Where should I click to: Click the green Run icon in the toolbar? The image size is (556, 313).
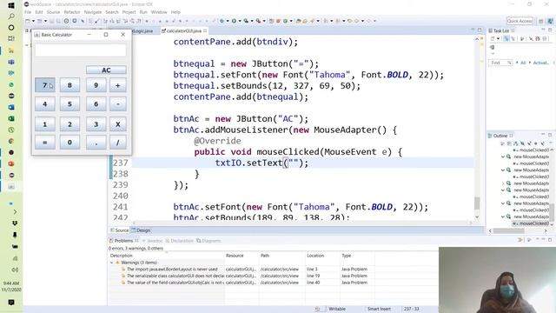click(234, 21)
